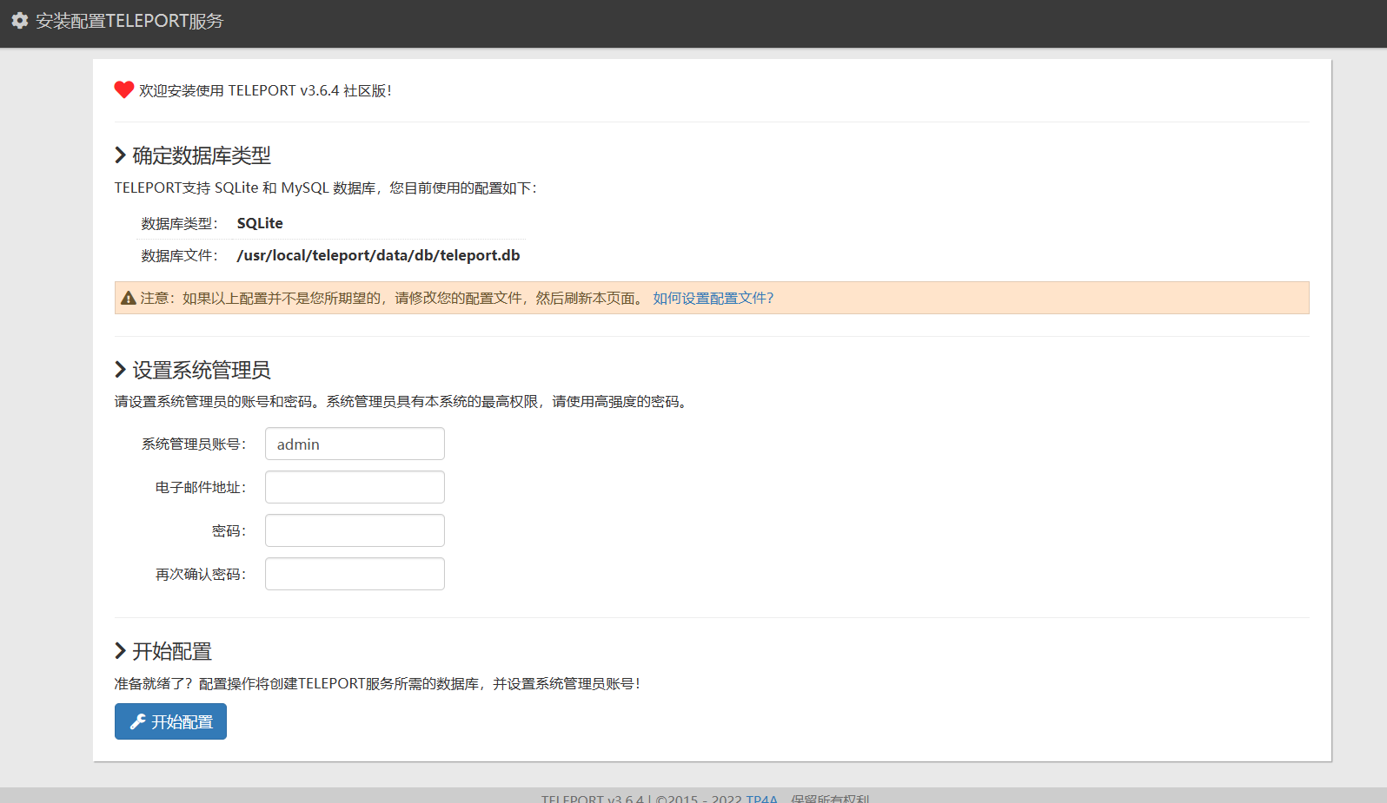Click the 系统管理员账号: label

[x=195, y=444]
